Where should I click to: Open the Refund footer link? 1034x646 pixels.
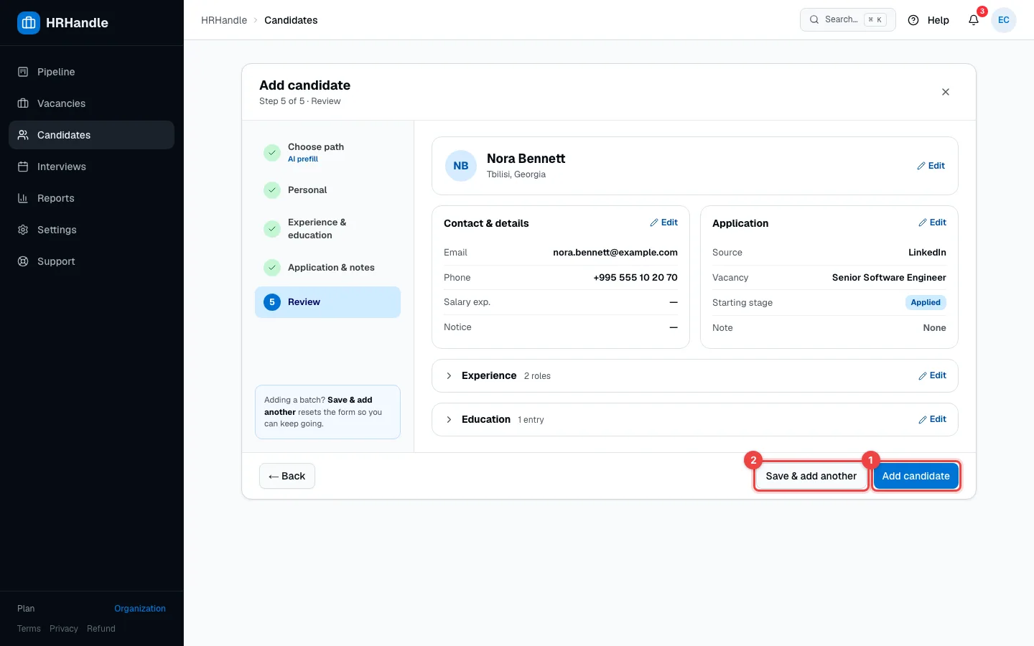click(101, 629)
